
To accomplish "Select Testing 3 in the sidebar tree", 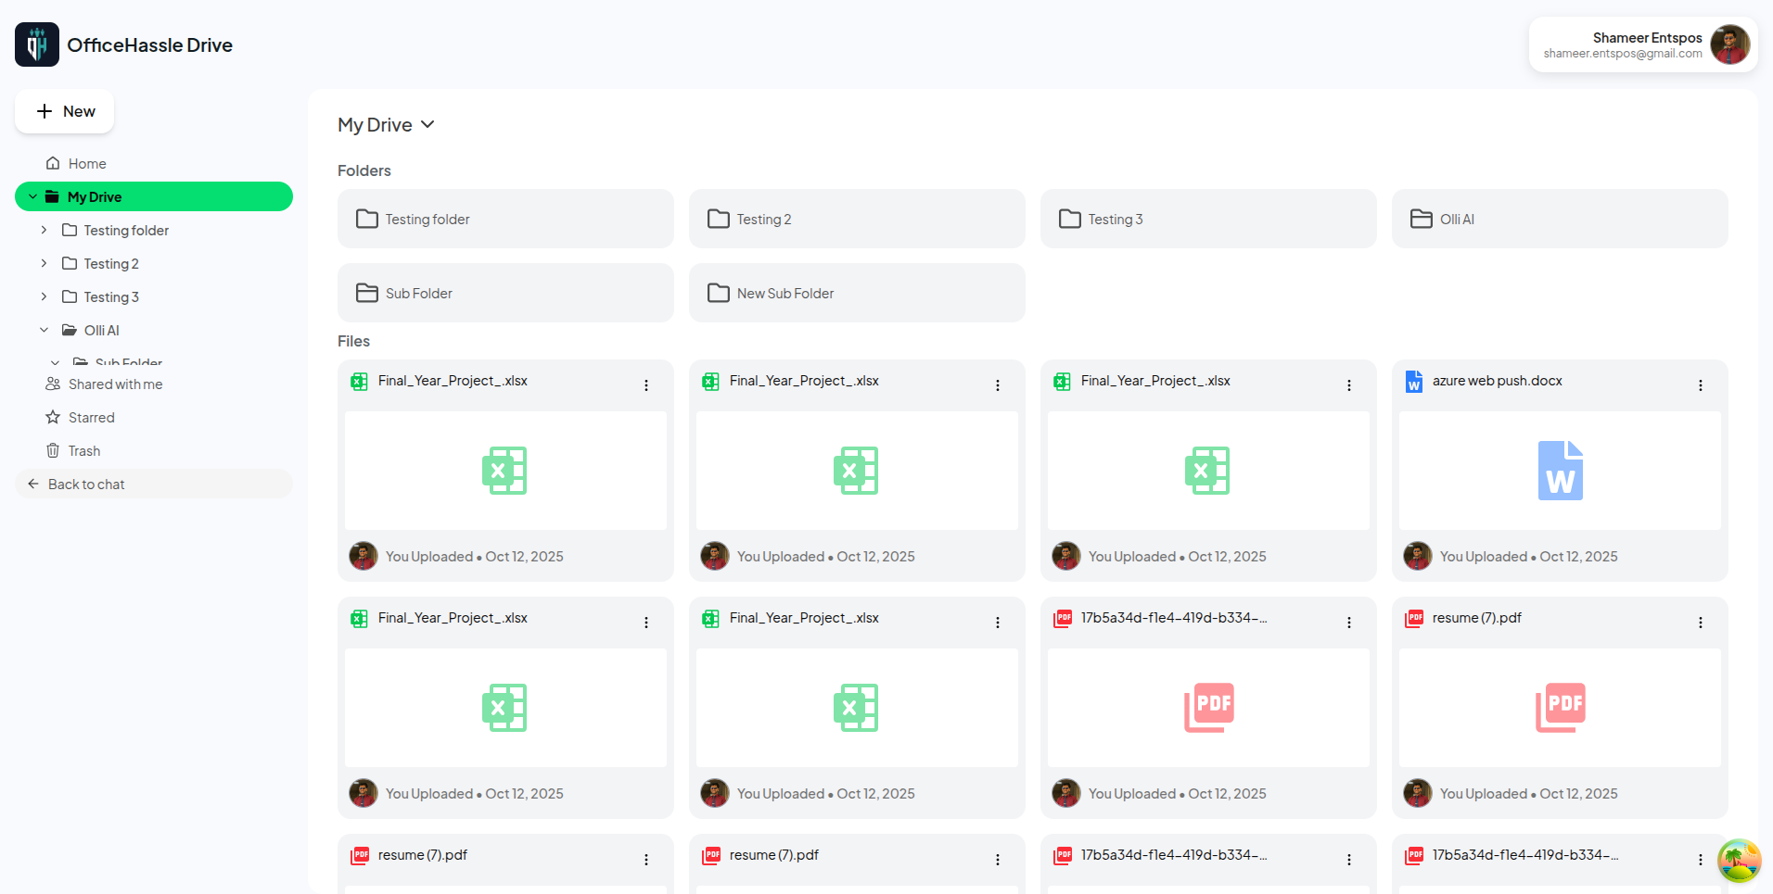I will click(x=111, y=296).
